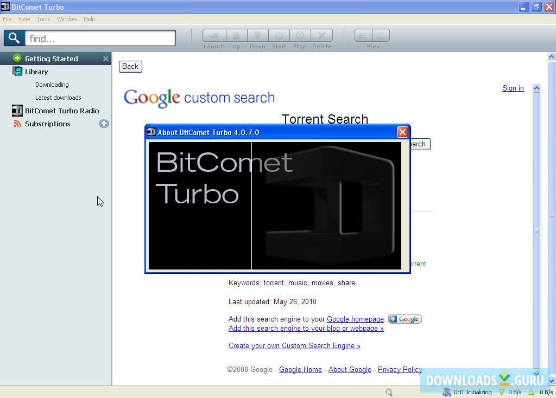
Task: Select Latest downloads under Library
Action: (58, 98)
